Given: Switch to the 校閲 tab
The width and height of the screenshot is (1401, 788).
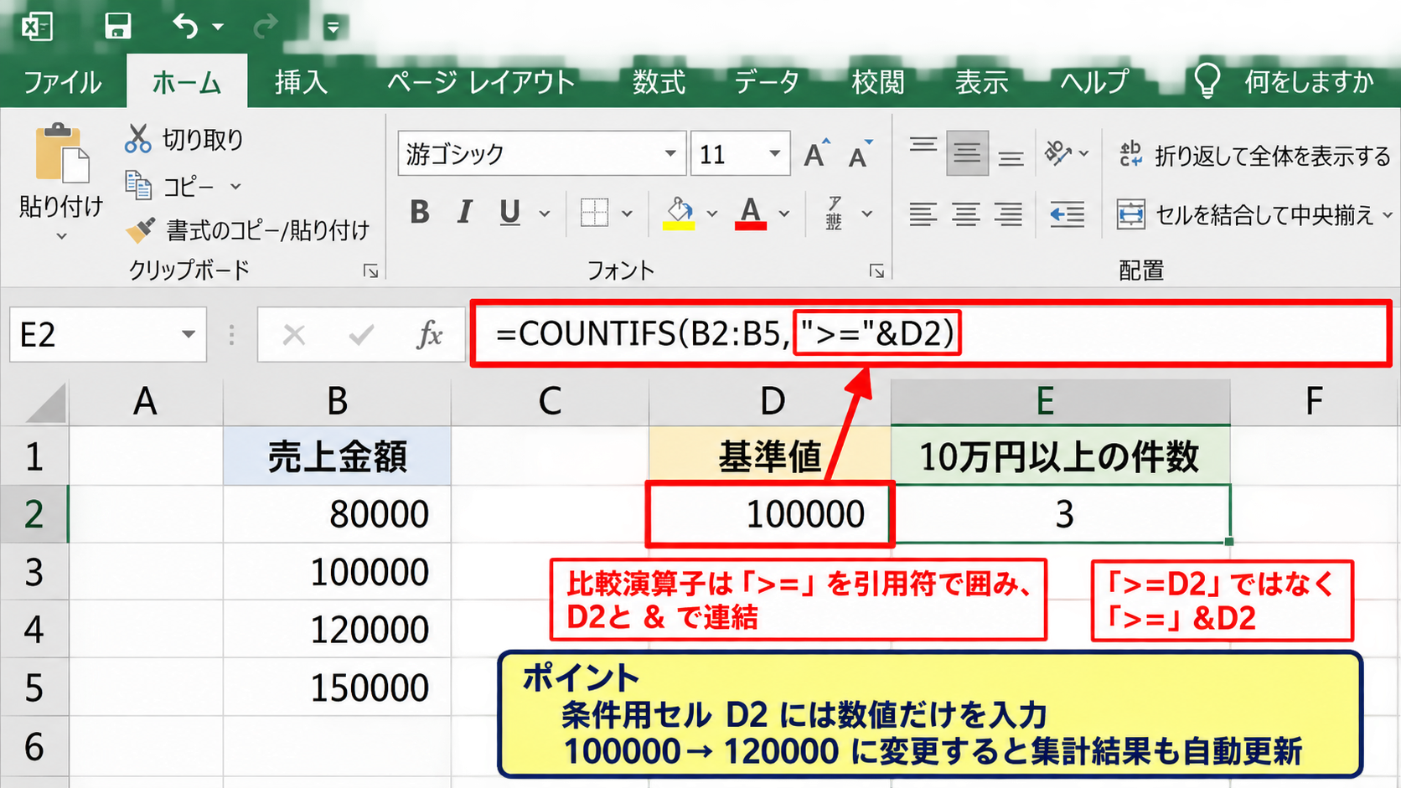Looking at the screenshot, I should coord(878,82).
